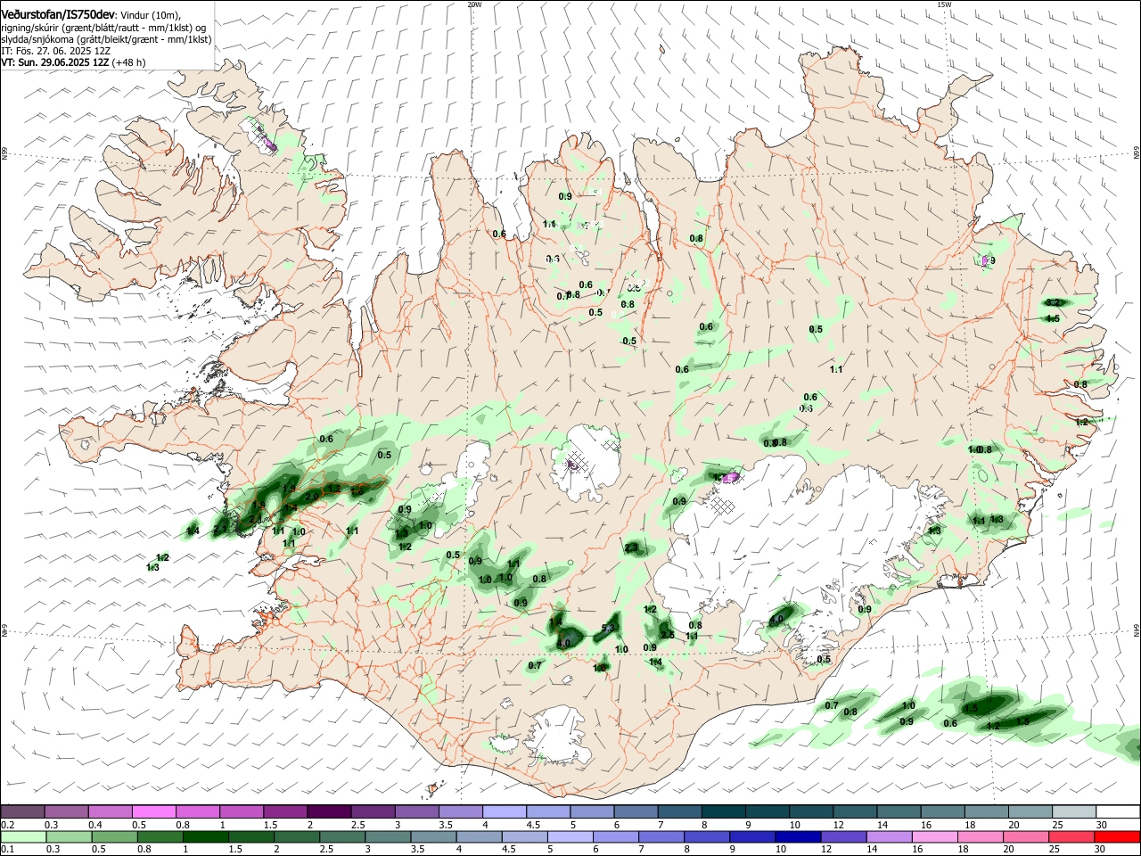Screen dimensions: 1141x856
Task: Select the bright pink 0.5 swatch in purple scale
Action: click(153, 811)
